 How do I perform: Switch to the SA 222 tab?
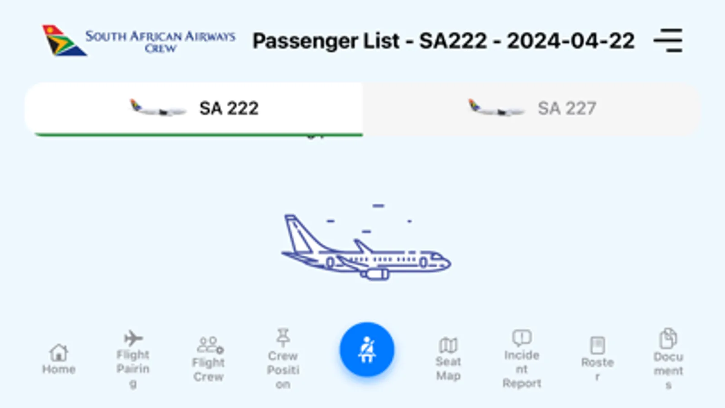[195, 108]
